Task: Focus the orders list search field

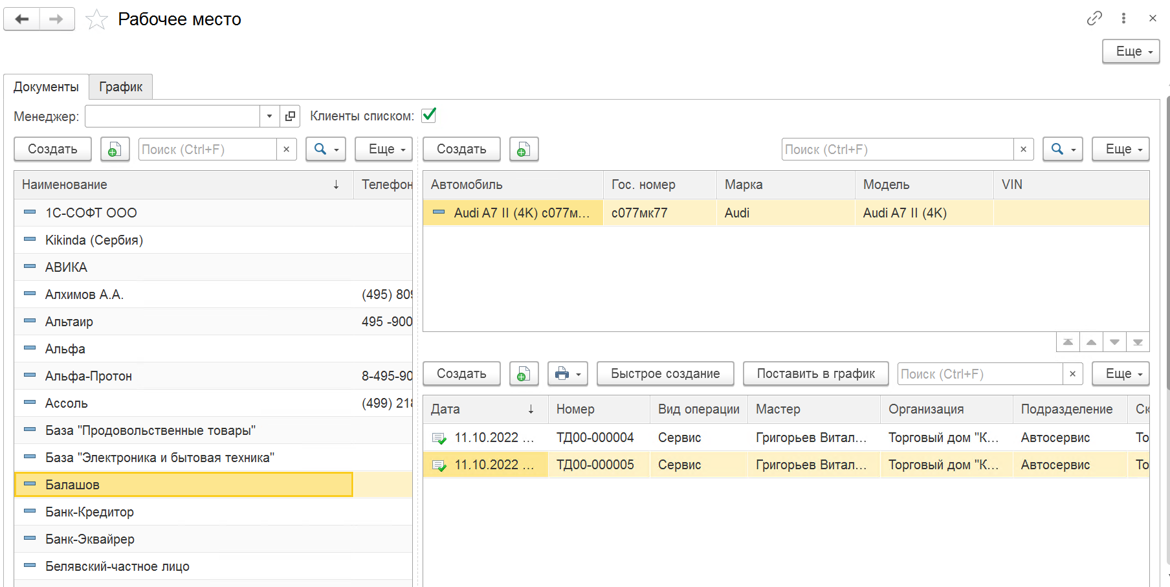Action: click(x=980, y=374)
